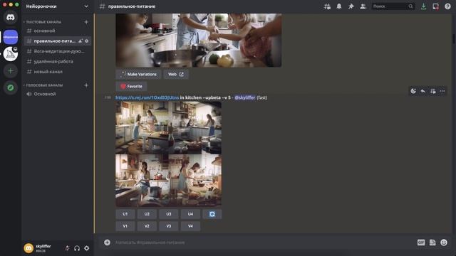Image resolution: width=456 pixels, height=256 pixels.
Task: Create channel in ГОЛОСОВЫЕ КАНАЛЫ plus
Action: pyautogui.click(x=86, y=85)
